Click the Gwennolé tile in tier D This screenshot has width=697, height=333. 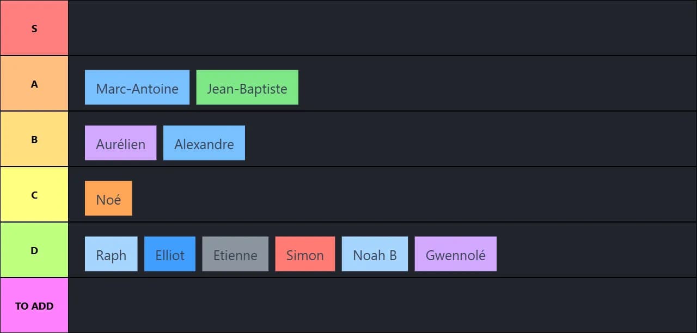[455, 254]
